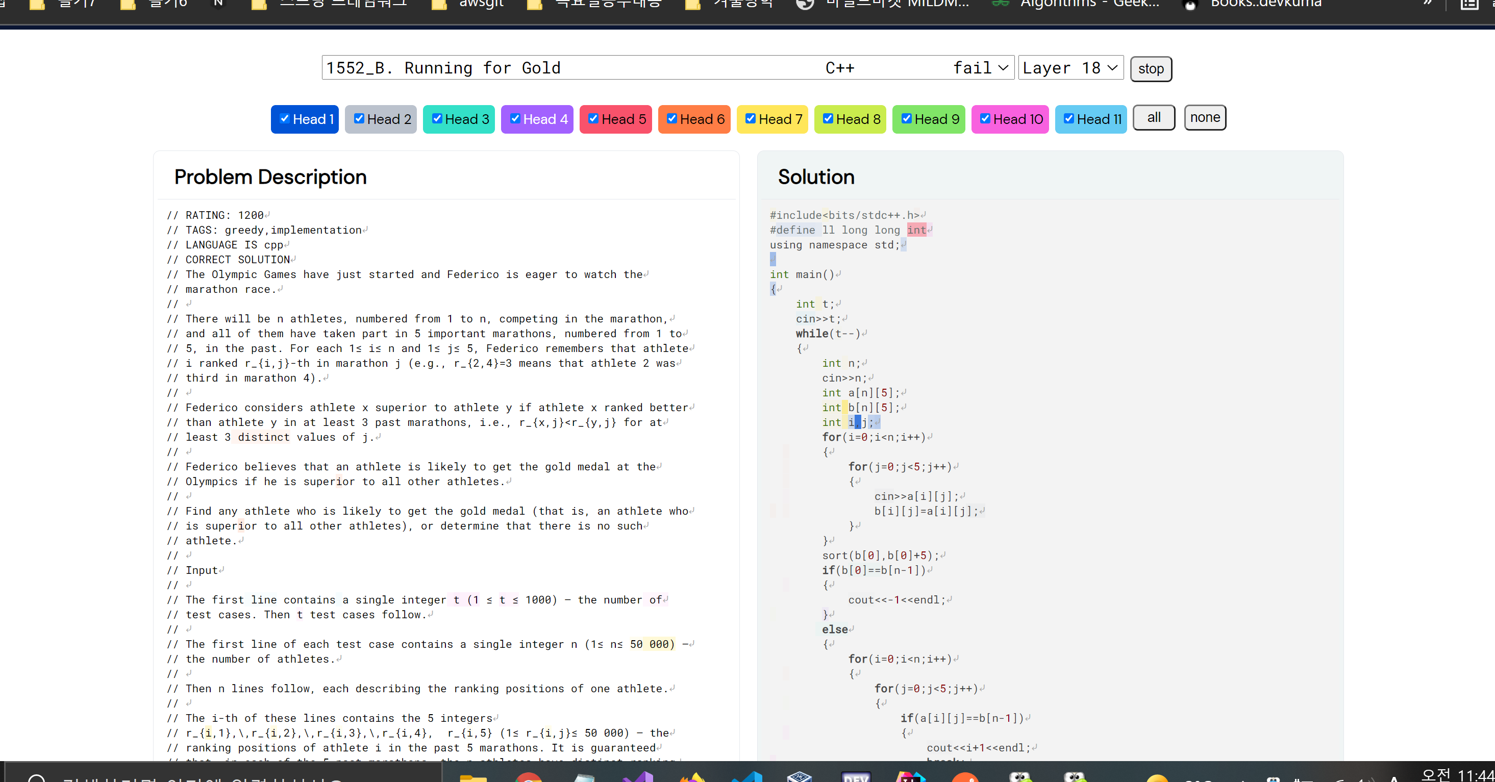Open Visual Studio from the taskbar
Screen dimensions: 1495x782
(638, 776)
